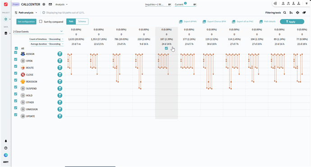Open the Analysis dropdown
Viewport: 311px width, 167px height.
click(x=61, y=4)
